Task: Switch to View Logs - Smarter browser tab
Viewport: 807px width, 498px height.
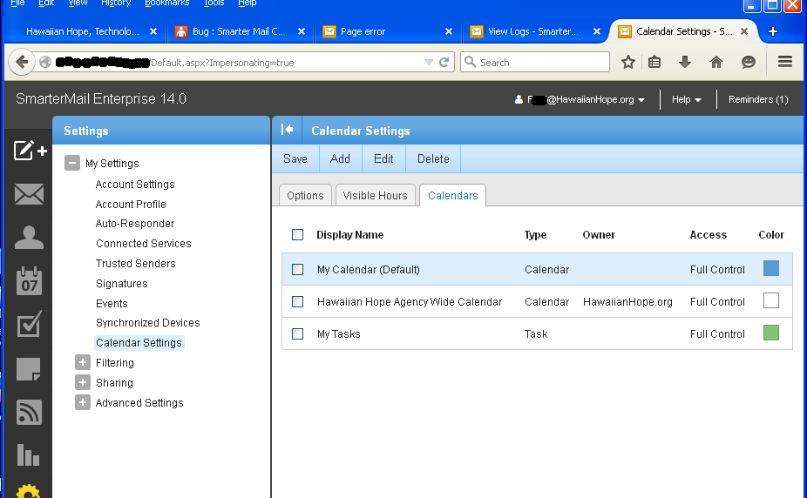Action: 535,31
